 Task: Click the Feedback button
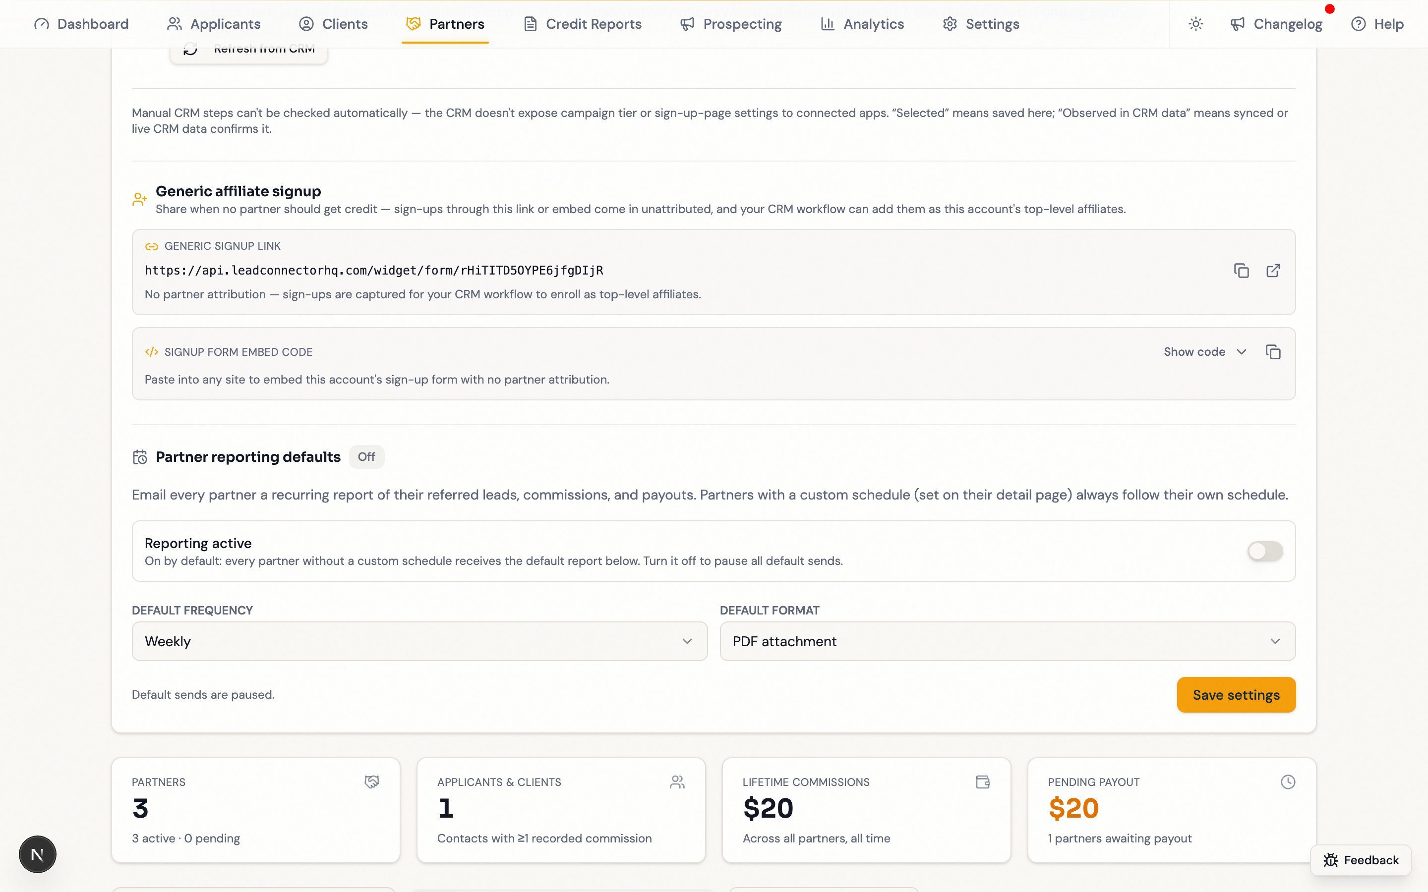click(1361, 860)
